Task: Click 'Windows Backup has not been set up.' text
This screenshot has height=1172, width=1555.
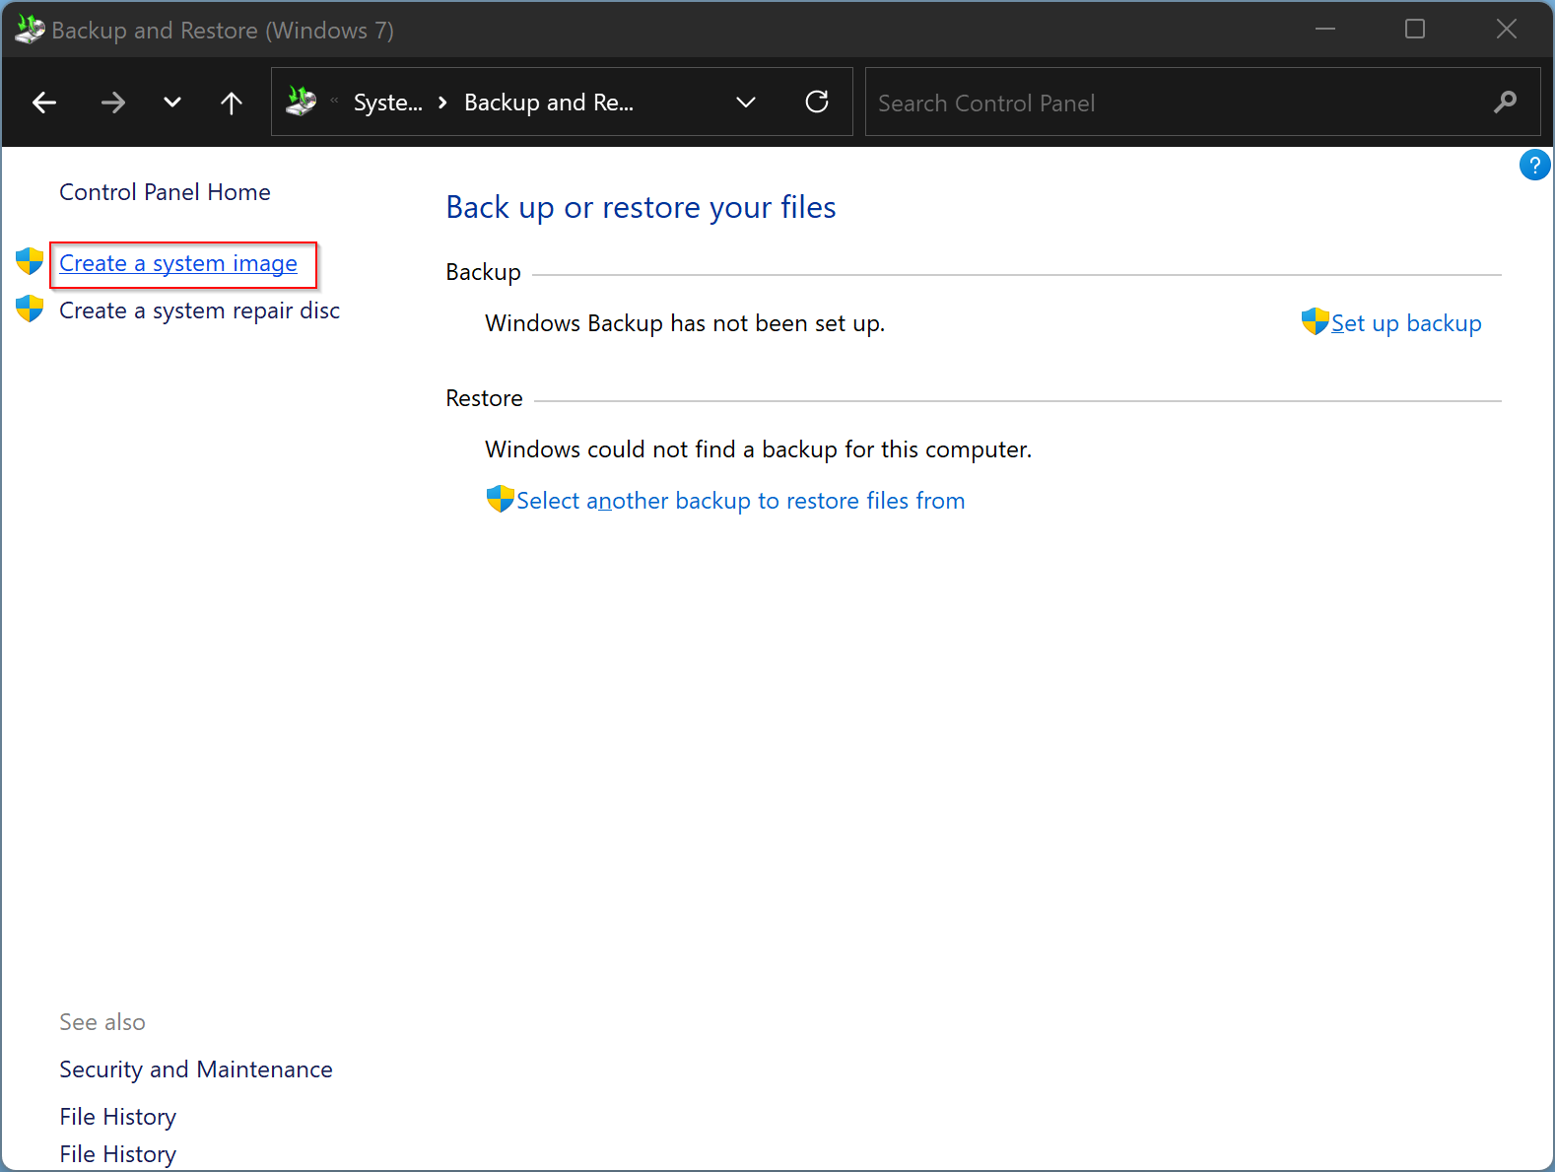Action: [685, 323]
